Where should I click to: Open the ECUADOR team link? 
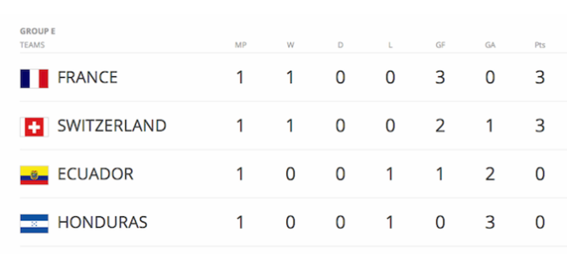96,174
